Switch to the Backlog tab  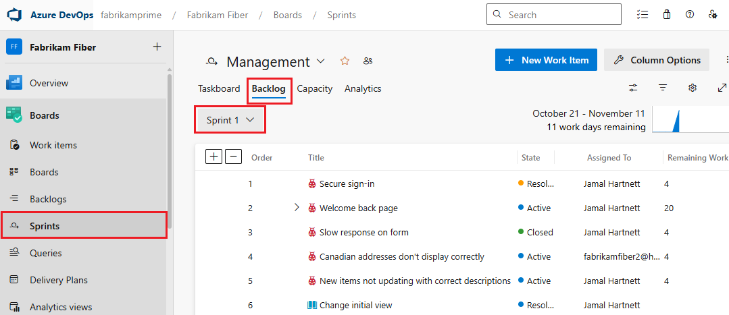point(269,88)
